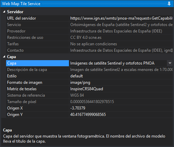Select the highlighted Capa property row
The image size is (174, 147).
pos(38,63)
